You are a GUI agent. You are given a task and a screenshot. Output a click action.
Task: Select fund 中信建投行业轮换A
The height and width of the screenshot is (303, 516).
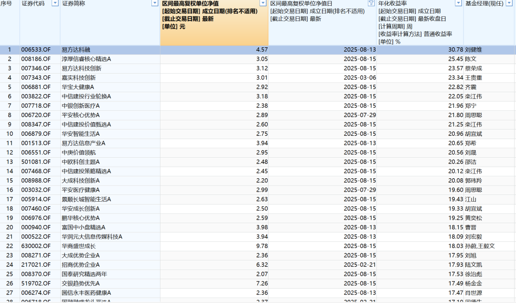click(86, 97)
